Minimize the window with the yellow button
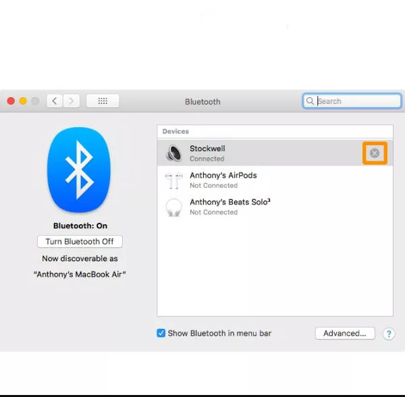The height and width of the screenshot is (397, 405). [23, 101]
